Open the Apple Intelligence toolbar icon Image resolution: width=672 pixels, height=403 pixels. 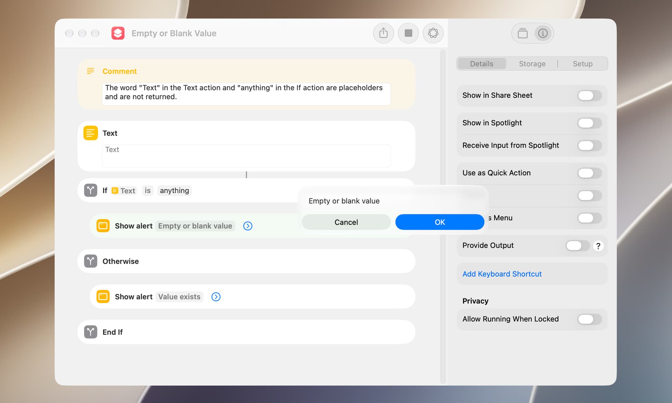(433, 33)
